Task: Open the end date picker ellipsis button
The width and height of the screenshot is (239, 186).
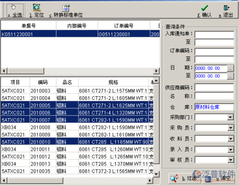Action: (x=230, y=76)
